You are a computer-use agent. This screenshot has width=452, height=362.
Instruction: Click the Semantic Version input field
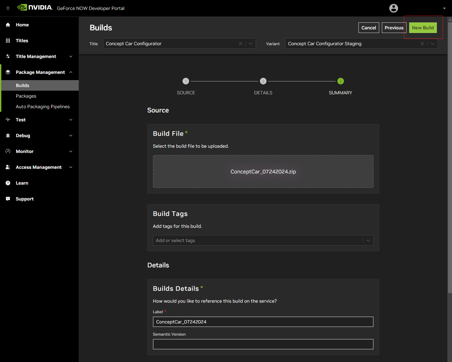coord(263,344)
